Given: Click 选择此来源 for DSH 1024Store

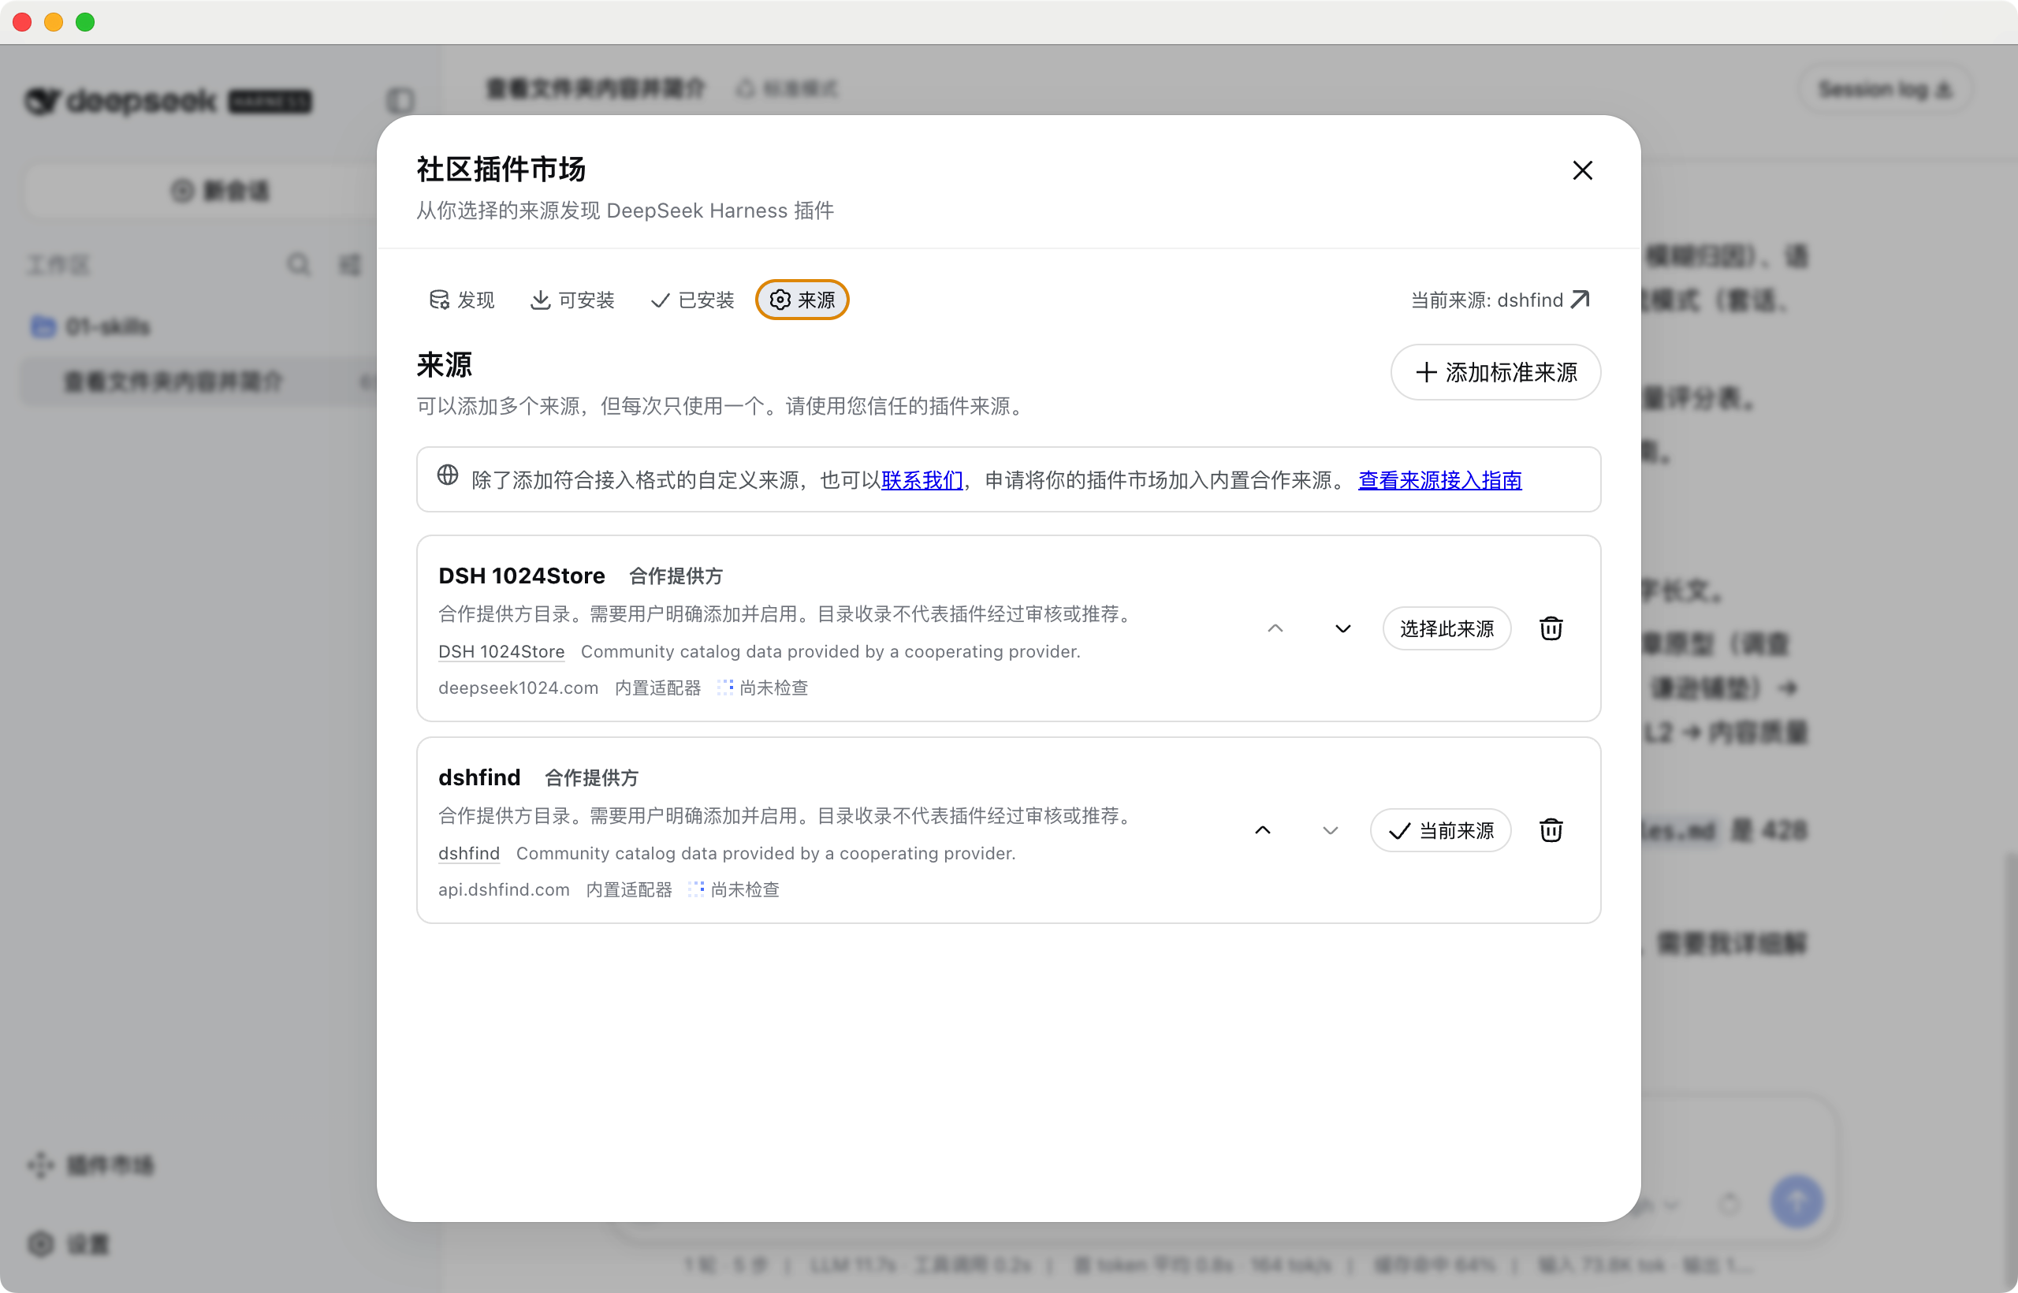Looking at the screenshot, I should pyautogui.click(x=1446, y=629).
